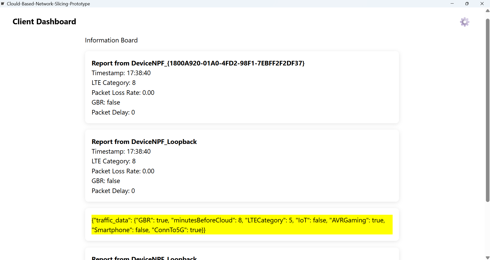Select report title with GUID 1800A920

[x=198, y=63]
